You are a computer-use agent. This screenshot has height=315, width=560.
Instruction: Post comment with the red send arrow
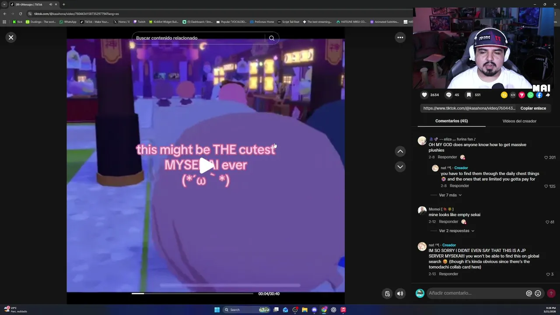[551, 294]
